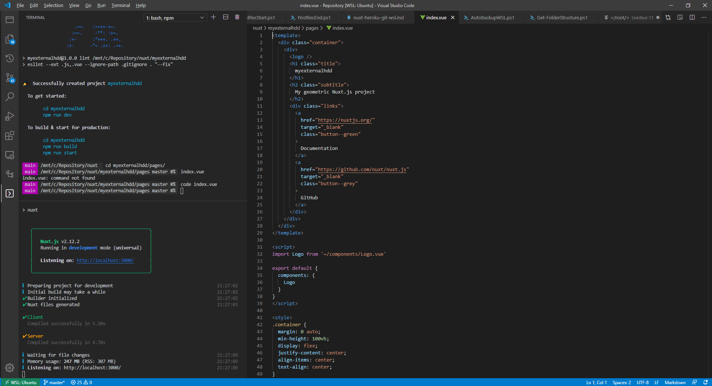Toggle the notifications bell in the status bar

(x=705, y=382)
